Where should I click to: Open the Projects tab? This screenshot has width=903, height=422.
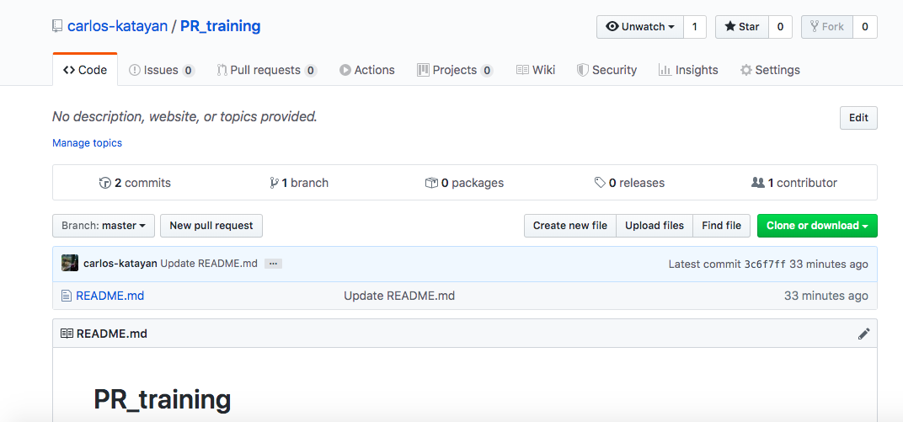(x=455, y=70)
